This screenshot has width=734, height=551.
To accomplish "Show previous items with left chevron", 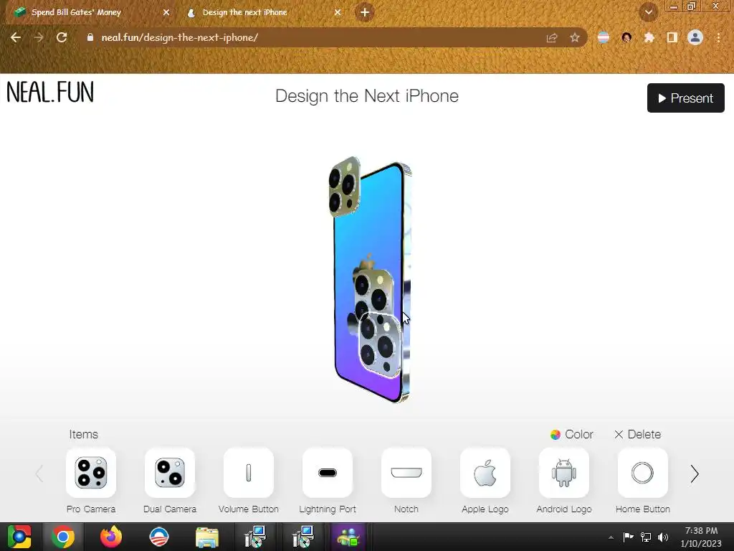I will (39, 474).
